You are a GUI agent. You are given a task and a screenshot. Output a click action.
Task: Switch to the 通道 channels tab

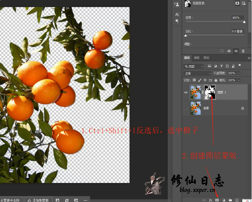[x=196, y=58]
